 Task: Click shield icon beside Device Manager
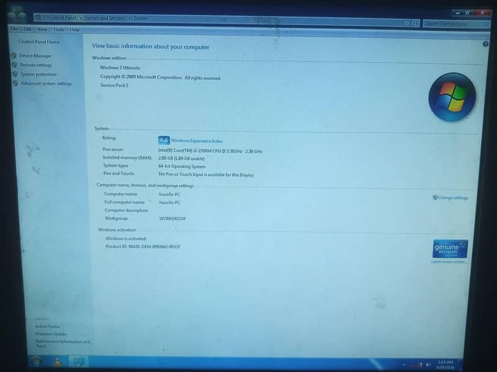(14, 55)
